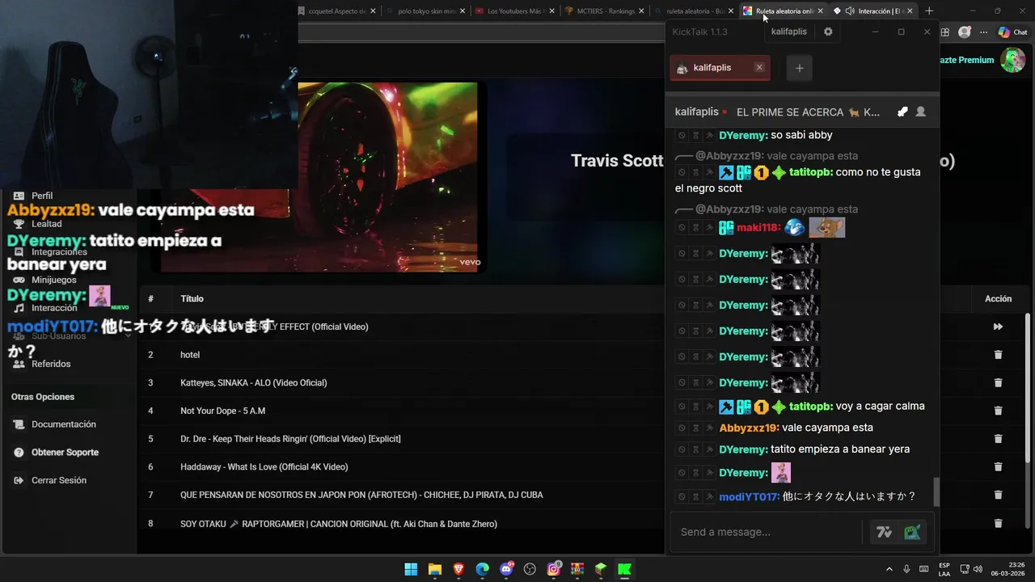Viewport: 1035px width, 582px height.
Task: Open OBS Studio from the taskbar
Action: coord(530,569)
